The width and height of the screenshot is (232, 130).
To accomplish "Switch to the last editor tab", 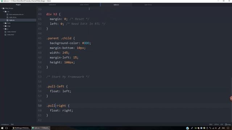I will click(x=148, y=5).
